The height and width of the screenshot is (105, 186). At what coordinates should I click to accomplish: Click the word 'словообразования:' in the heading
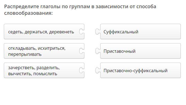[x=28, y=13]
